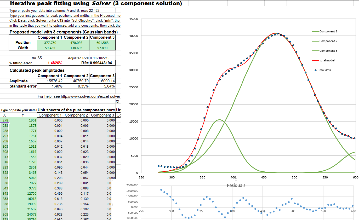Click the Adjusted R2 value cell
This screenshot has height=220, width=359.
coord(99,58)
